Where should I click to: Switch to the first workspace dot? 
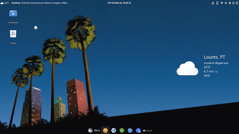(144, 131)
